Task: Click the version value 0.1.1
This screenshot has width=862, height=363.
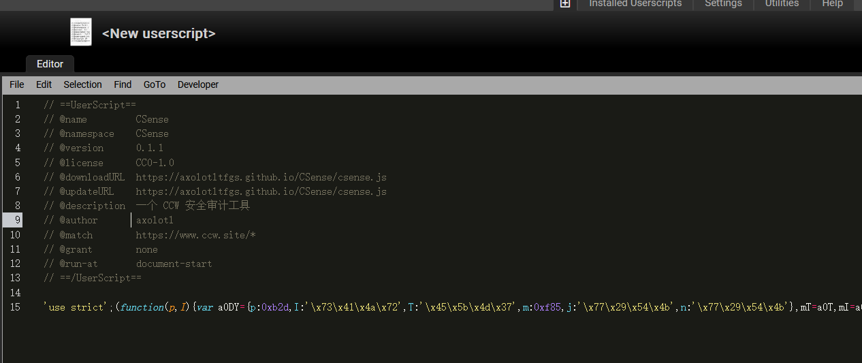Action: point(150,148)
